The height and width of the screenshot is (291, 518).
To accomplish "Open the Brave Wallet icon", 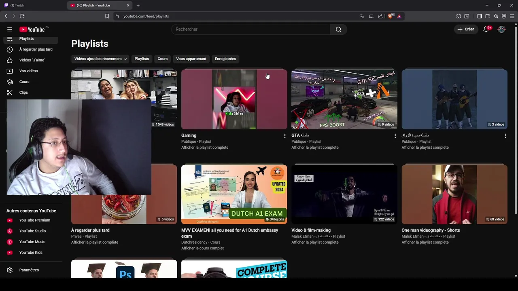I will (488, 16).
